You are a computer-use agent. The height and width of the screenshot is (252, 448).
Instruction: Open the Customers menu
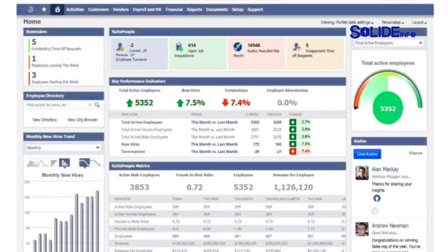pos(98,9)
